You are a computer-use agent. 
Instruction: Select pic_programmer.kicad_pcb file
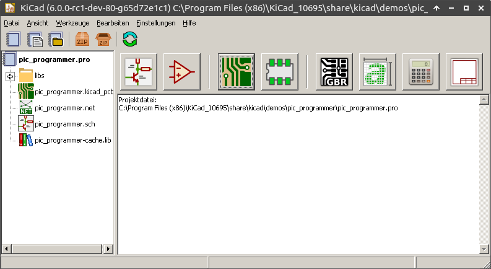74,92
